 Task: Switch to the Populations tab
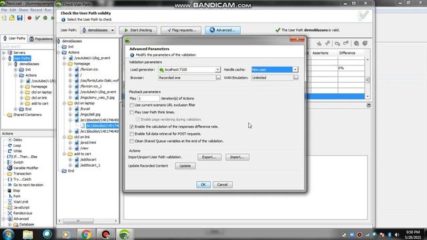coord(41,39)
